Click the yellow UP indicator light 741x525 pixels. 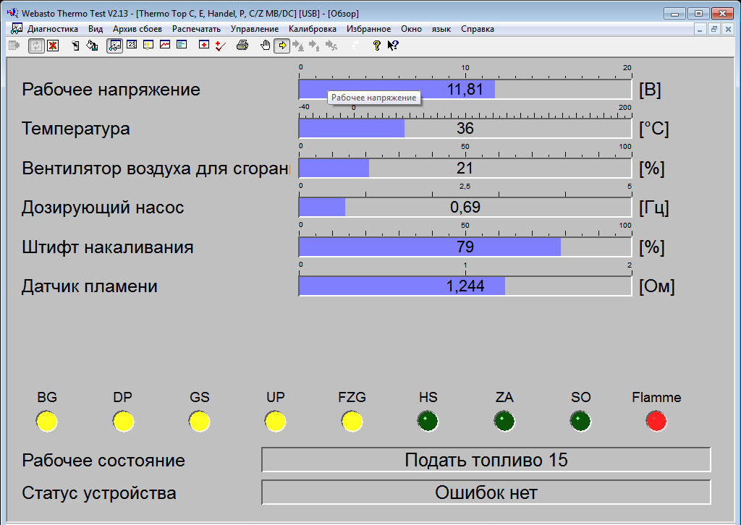276,421
